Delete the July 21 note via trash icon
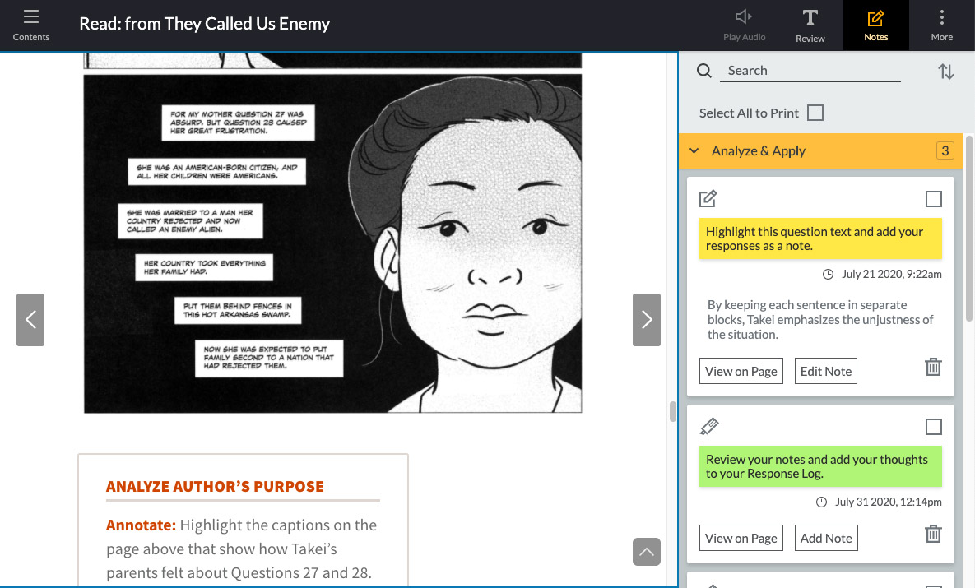The image size is (975, 588). [933, 367]
